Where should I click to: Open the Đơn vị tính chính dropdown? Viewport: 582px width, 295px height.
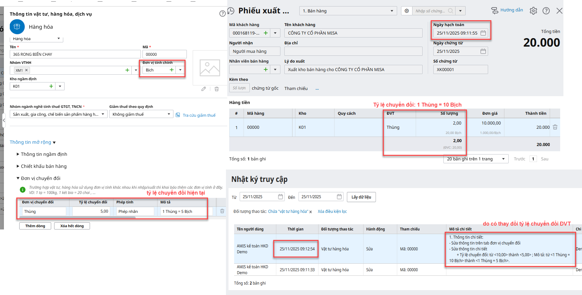[180, 70]
